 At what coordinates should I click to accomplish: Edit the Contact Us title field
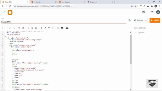pos(64,22)
